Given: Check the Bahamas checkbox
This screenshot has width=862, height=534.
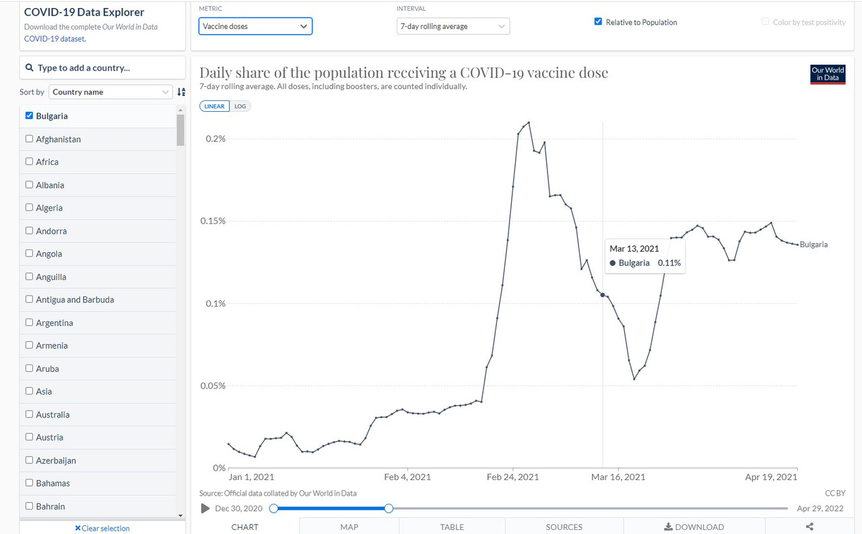Looking at the screenshot, I should pyautogui.click(x=29, y=483).
